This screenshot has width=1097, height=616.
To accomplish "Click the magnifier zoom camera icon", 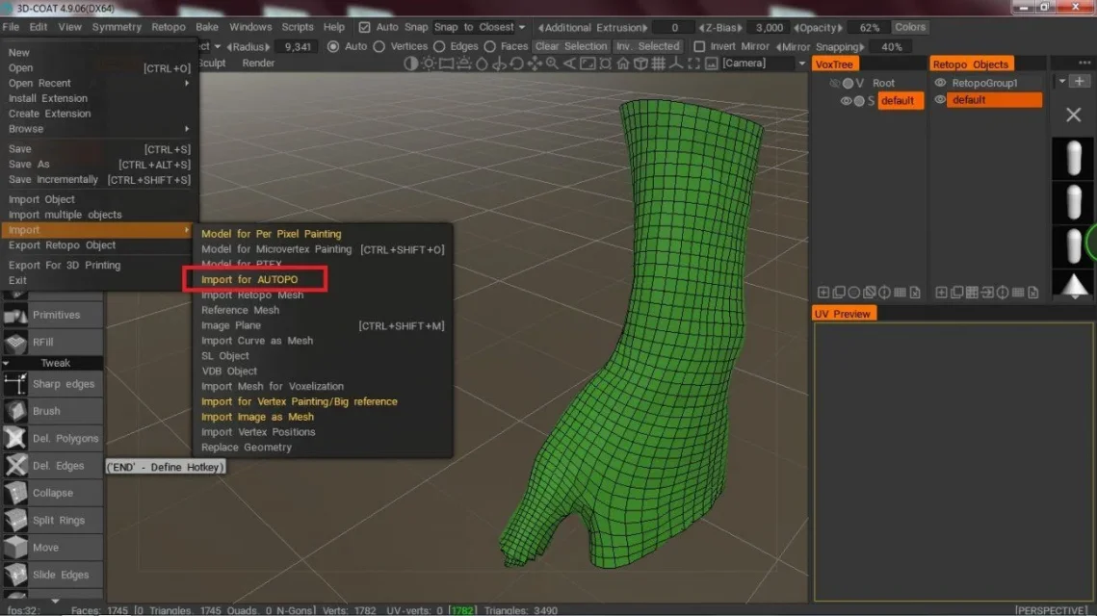I will (552, 64).
